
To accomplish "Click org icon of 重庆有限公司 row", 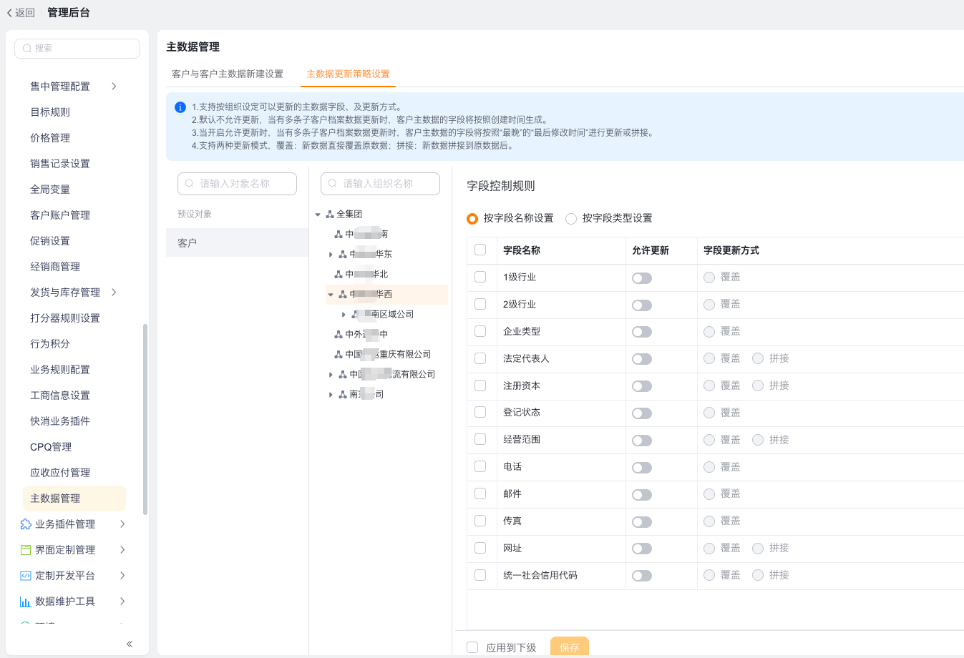I will coord(339,354).
